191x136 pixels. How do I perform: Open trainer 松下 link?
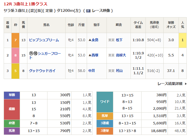point(119,40)
